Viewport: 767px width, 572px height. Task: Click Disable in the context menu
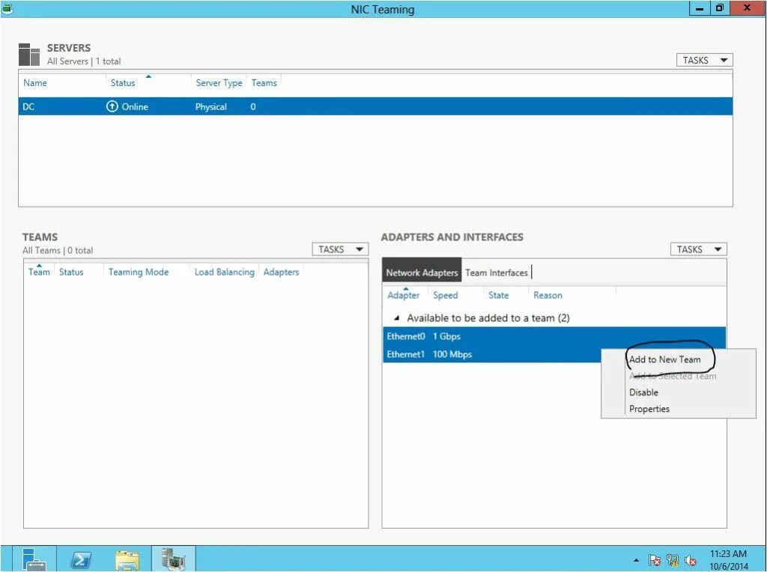point(643,392)
